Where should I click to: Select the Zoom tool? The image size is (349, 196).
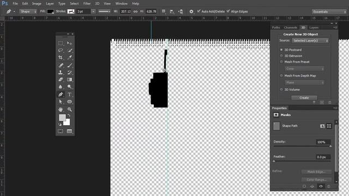tap(69, 109)
